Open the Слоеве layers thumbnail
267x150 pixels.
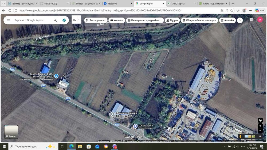(x=11, y=132)
